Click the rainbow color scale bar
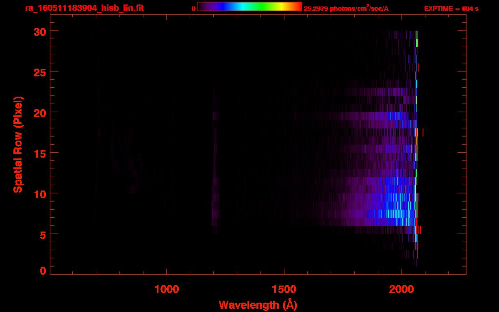Viewport: 499px width, 312px height. click(x=249, y=6)
